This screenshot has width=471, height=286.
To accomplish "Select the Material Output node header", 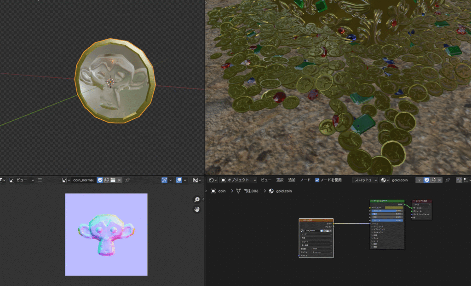I will [x=422, y=201].
